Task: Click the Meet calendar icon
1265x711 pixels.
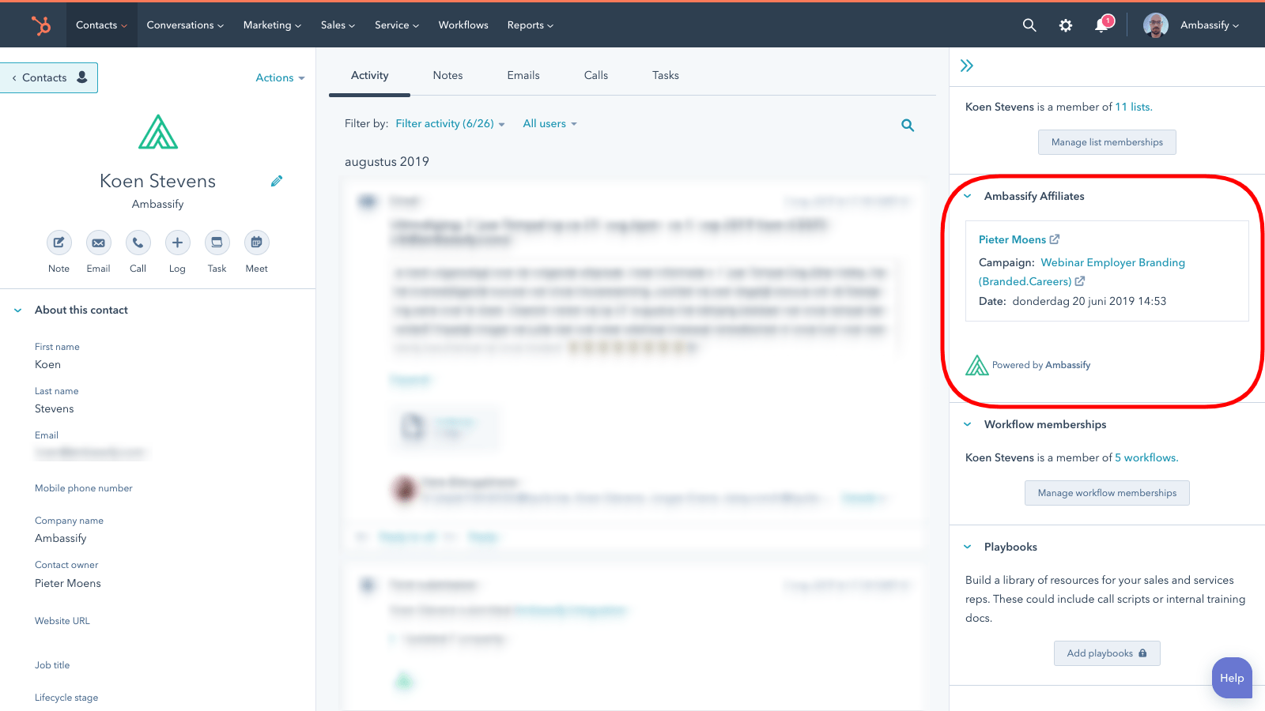Action: pyautogui.click(x=256, y=243)
